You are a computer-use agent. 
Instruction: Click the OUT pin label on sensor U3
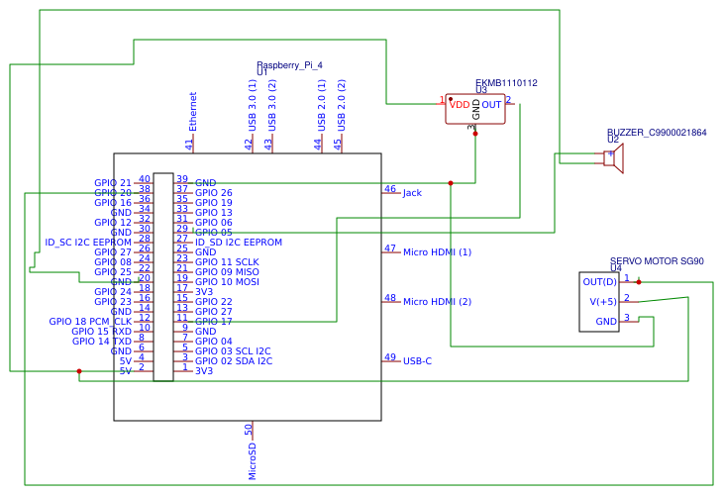491,105
